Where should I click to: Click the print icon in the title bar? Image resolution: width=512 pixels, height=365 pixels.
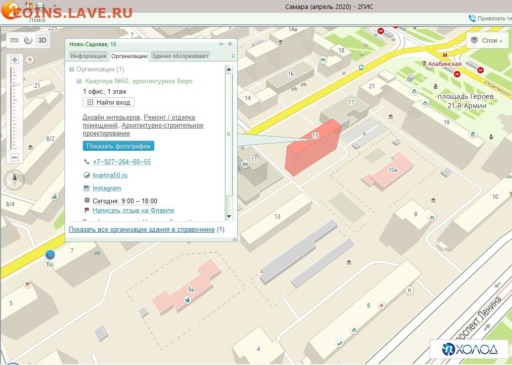tap(41, 5)
